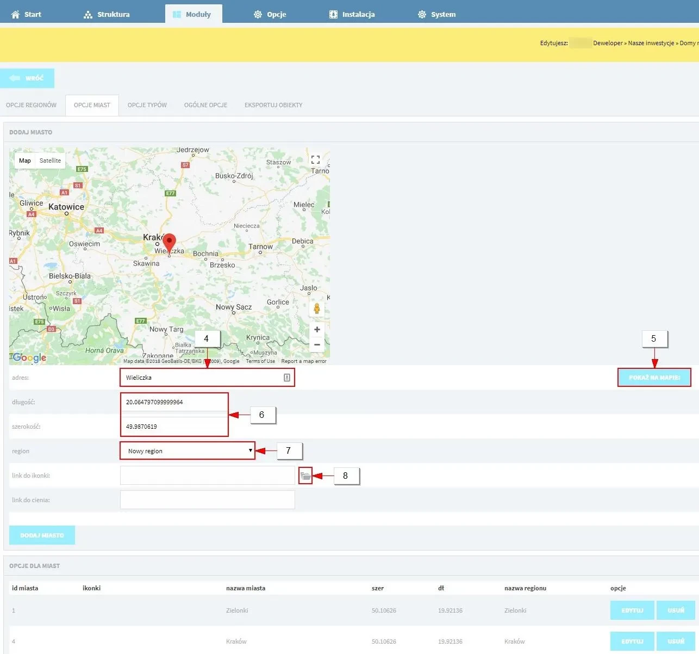Toggle fullscreen view on the map
The image size is (699, 654).
pyautogui.click(x=315, y=160)
